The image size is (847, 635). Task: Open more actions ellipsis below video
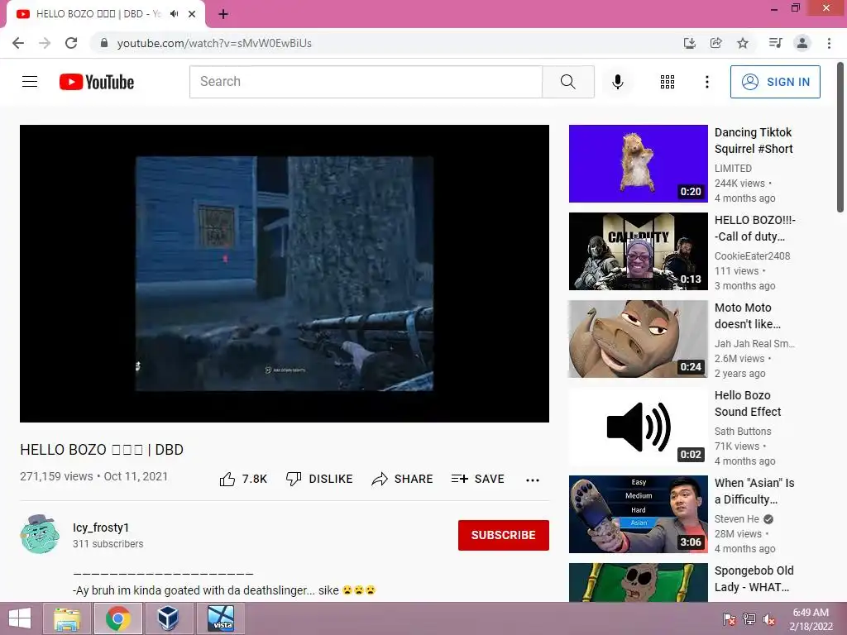(x=533, y=480)
